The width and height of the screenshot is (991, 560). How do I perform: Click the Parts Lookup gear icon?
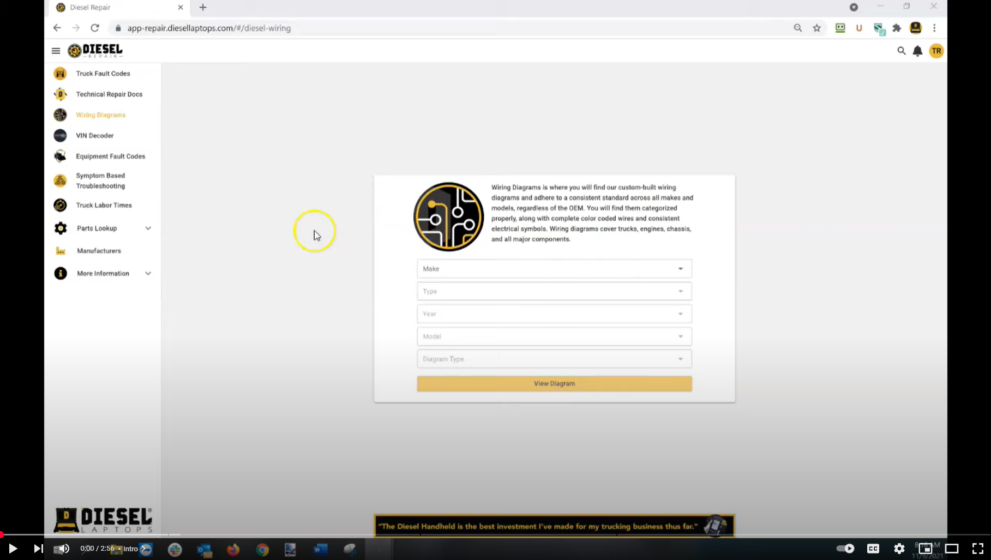61,228
